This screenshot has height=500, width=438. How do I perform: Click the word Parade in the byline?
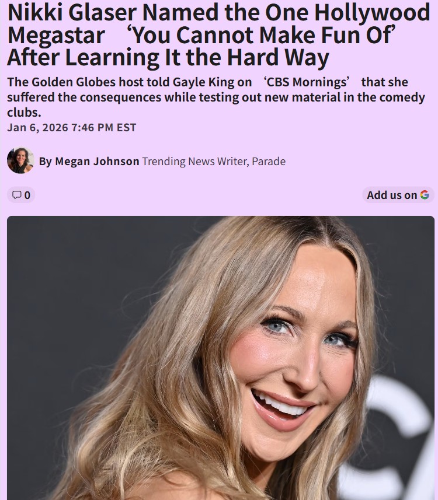click(x=269, y=162)
